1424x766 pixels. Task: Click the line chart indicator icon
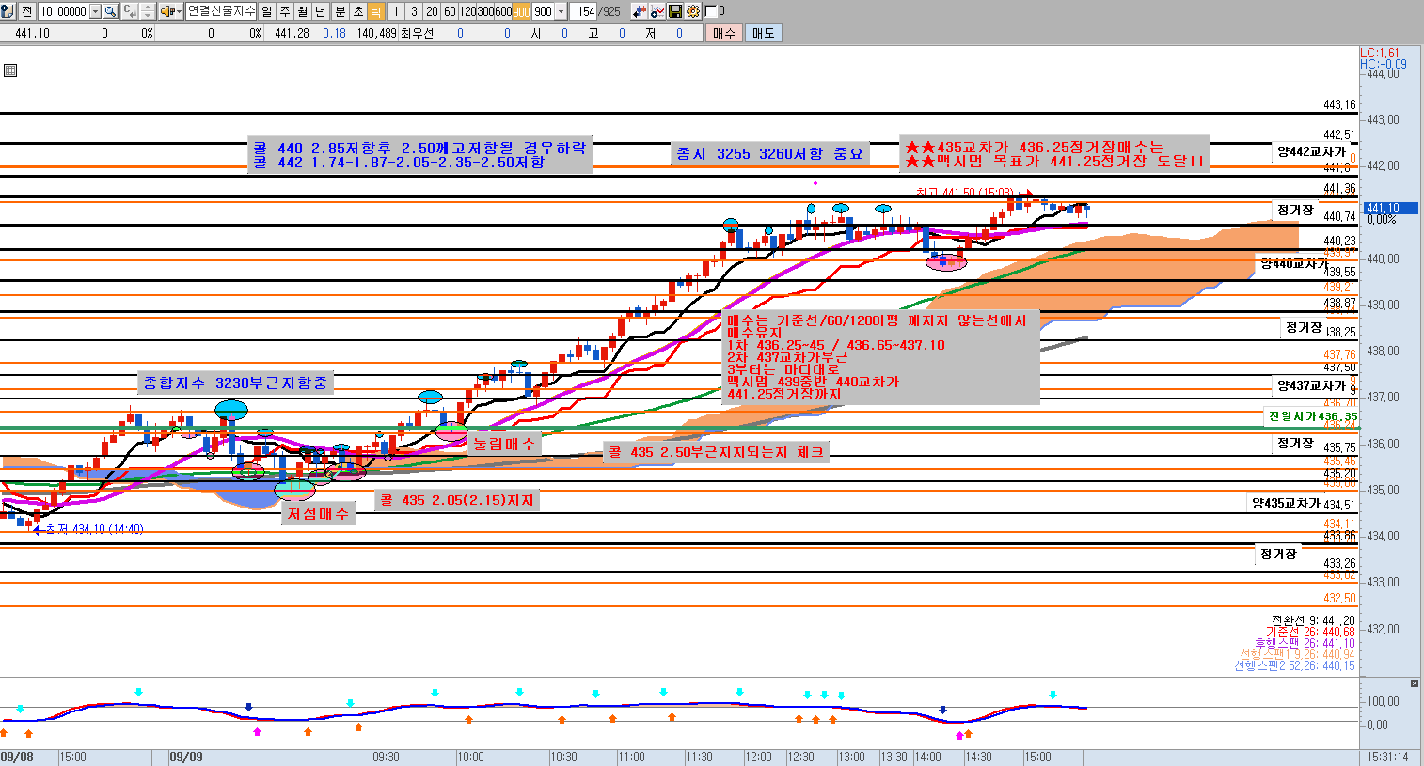tap(657, 11)
